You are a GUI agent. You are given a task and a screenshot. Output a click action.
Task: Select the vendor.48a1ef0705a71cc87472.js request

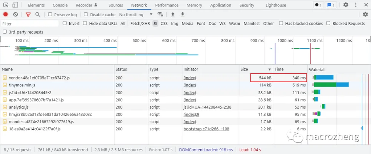click(39, 78)
